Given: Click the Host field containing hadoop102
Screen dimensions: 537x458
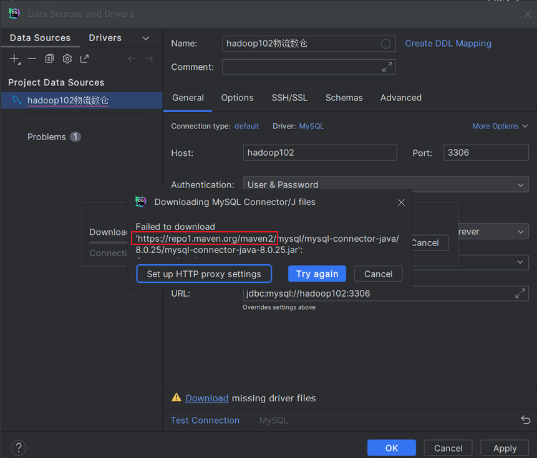Looking at the screenshot, I should click(320, 153).
